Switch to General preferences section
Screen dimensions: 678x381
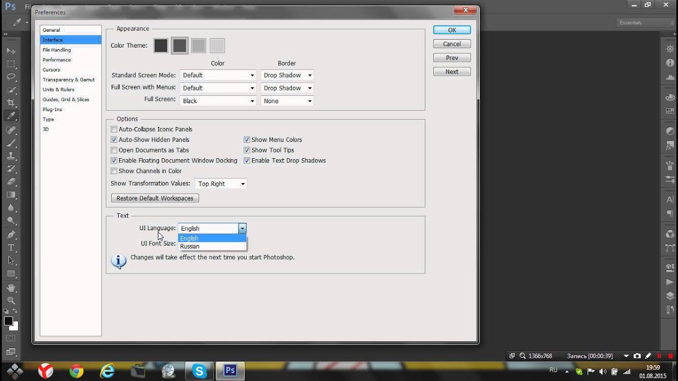coord(70,30)
